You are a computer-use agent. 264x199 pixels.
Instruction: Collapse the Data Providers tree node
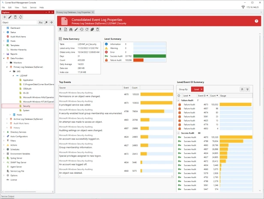[4, 58]
